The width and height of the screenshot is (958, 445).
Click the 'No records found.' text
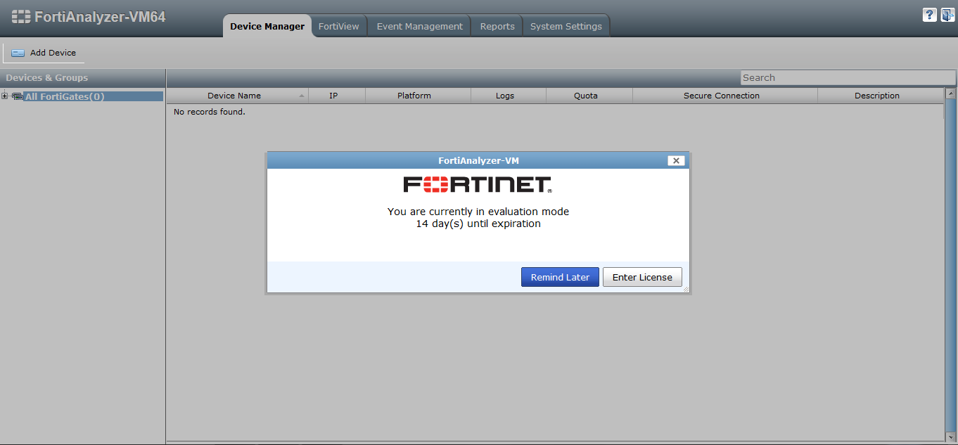(210, 112)
